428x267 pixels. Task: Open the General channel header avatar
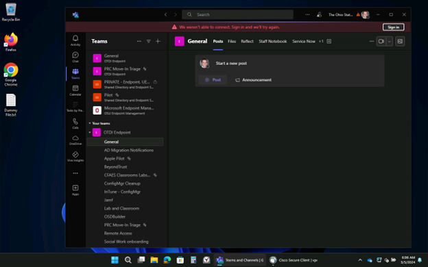coord(179,41)
